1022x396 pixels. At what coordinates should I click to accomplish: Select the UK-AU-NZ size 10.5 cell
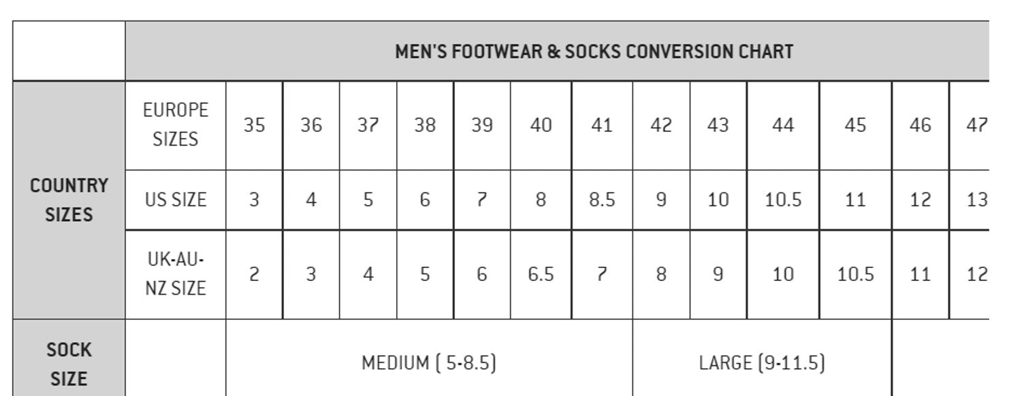(x=855, y=274)
